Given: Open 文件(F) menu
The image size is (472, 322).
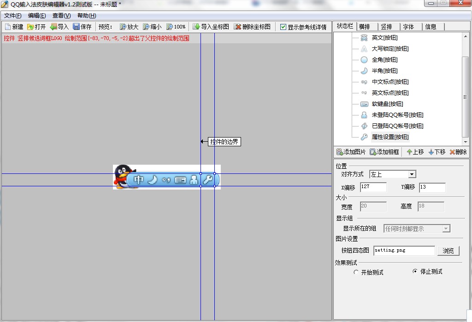Looking at the screenshot, I should click(12, 16).
